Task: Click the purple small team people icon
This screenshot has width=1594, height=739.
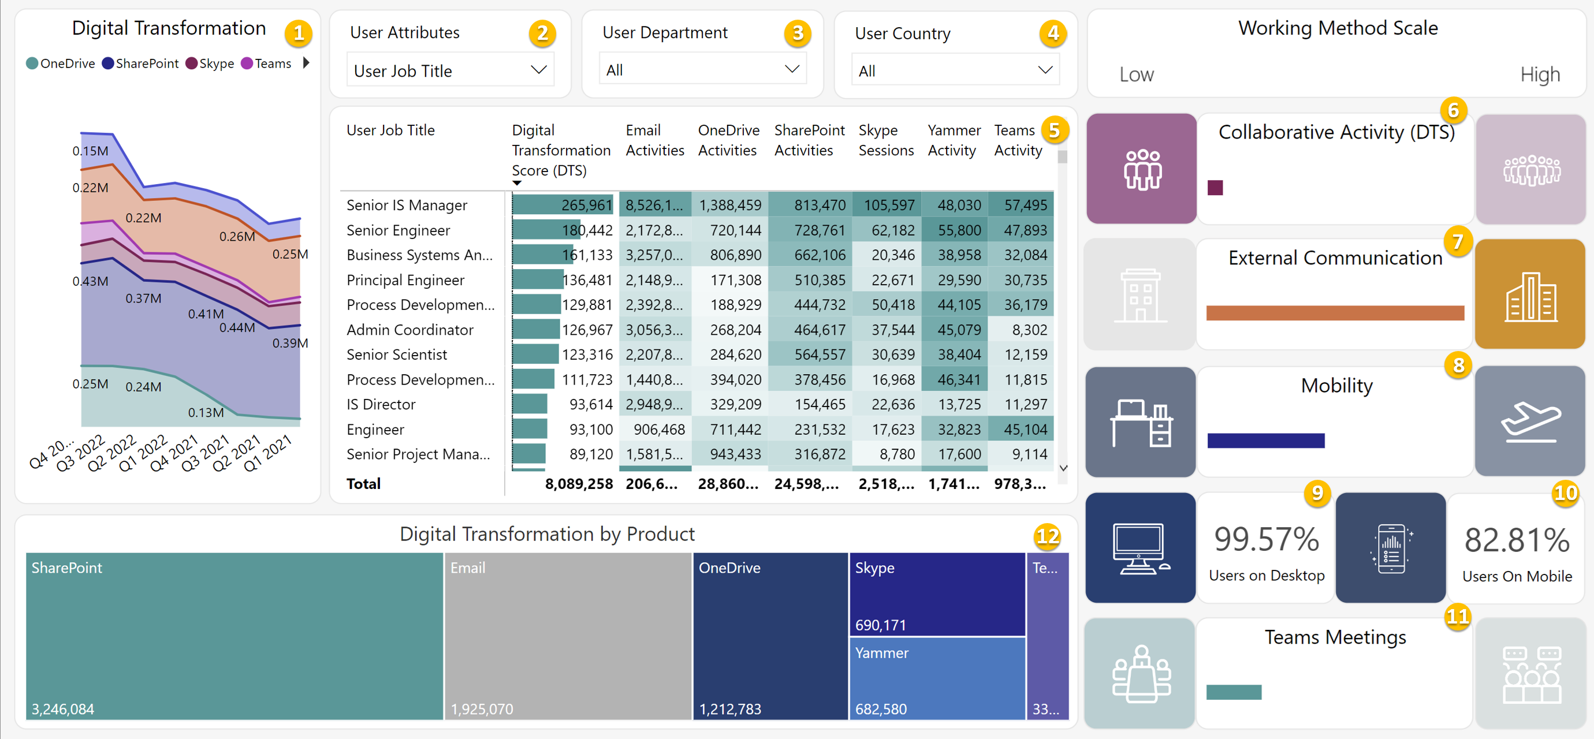Action: [1142, 168]
